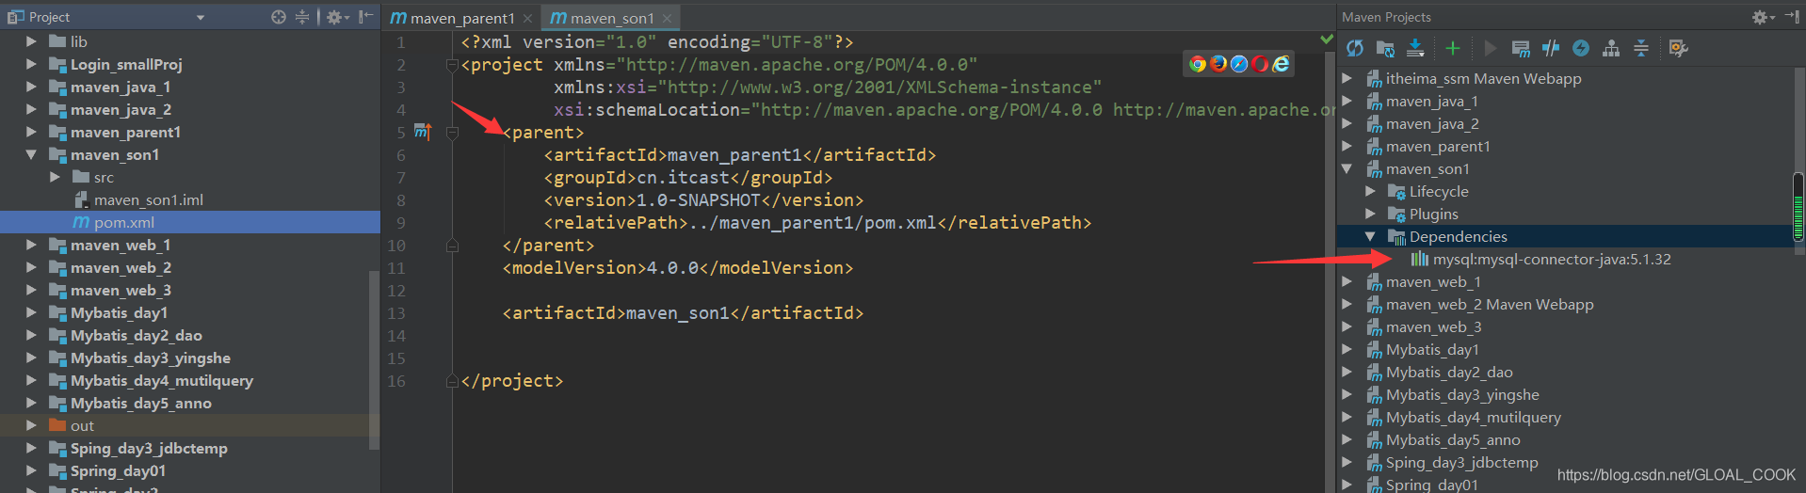Download sources and documentation icon
1806x493 pixels.
pos(1415,48)
